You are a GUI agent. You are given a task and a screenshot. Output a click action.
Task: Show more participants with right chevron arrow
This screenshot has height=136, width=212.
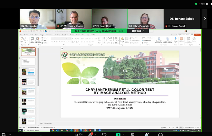[205, 18]
